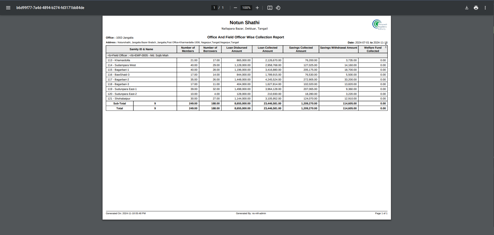Click the office name 1002-Jangalia

(x=125, y=38)
